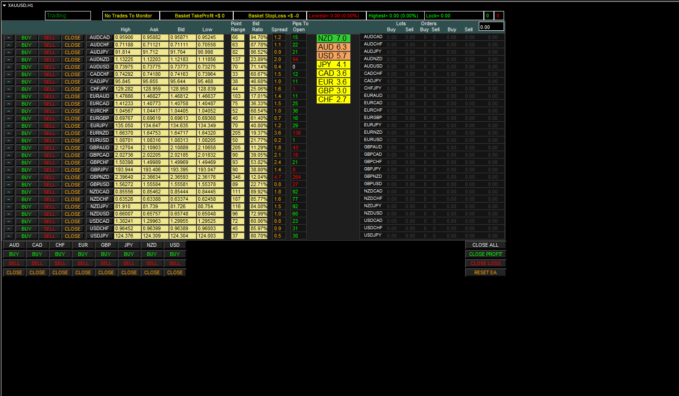Click the RESET EA button
679x396 pixels.
tap(485, 272)
